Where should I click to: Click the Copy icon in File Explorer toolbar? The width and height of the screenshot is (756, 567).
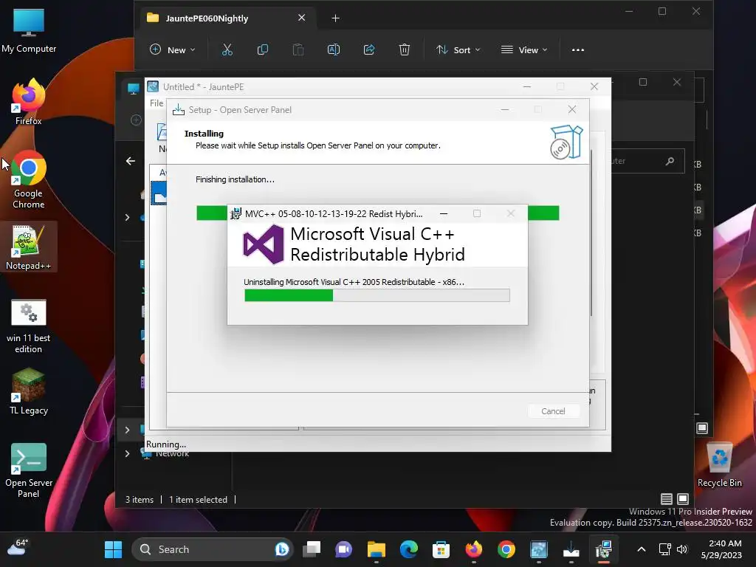[x=262, y=49]
